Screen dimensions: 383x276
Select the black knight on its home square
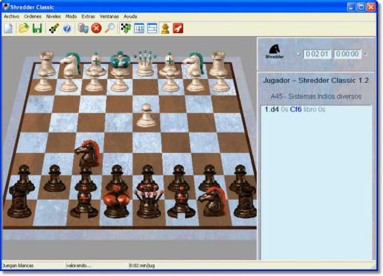pos(213,202)
